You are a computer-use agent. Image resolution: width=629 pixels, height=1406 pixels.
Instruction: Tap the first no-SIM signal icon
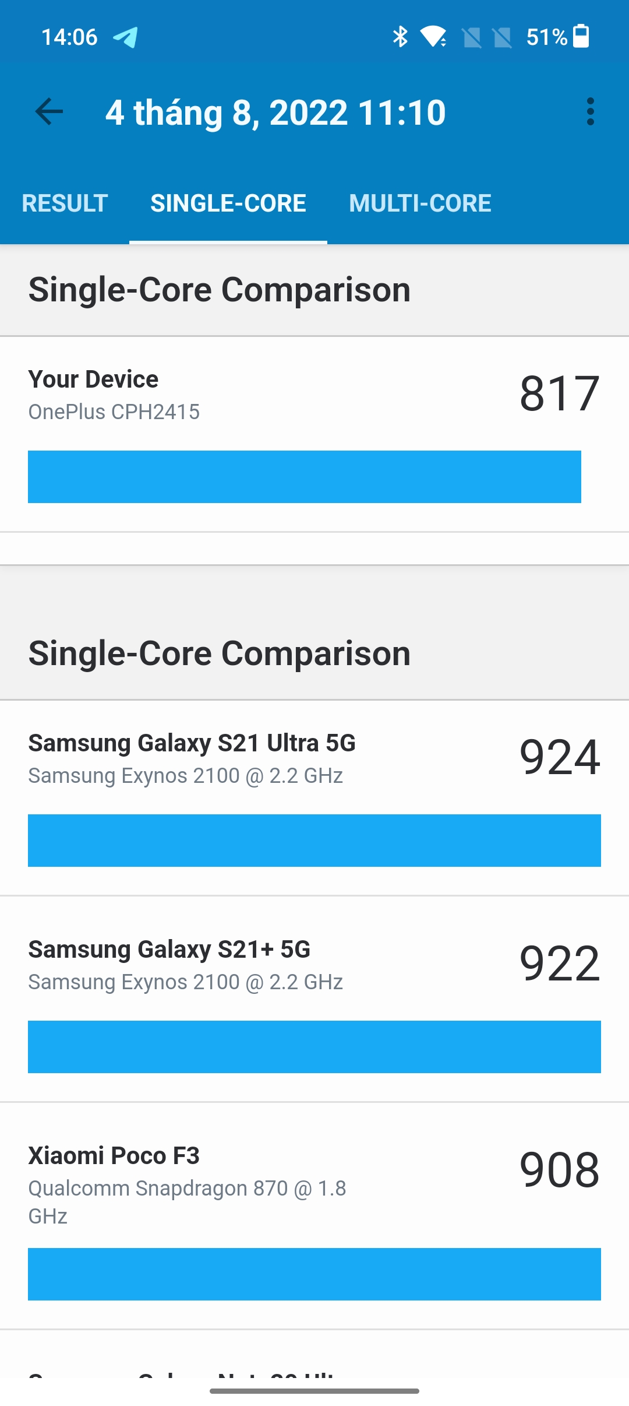click(x=472, y=38)
